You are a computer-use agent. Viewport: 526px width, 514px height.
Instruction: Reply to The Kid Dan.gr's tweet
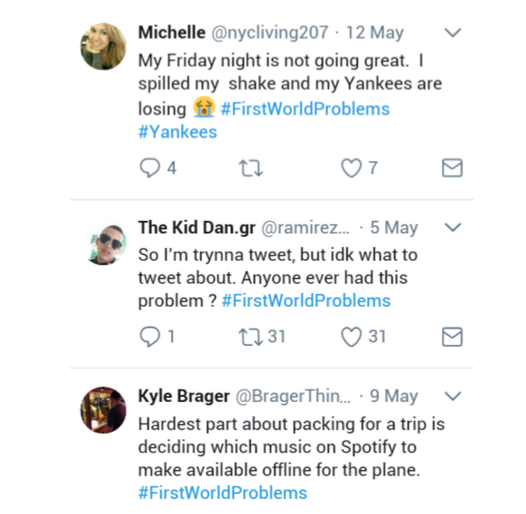tap(150, 337)
